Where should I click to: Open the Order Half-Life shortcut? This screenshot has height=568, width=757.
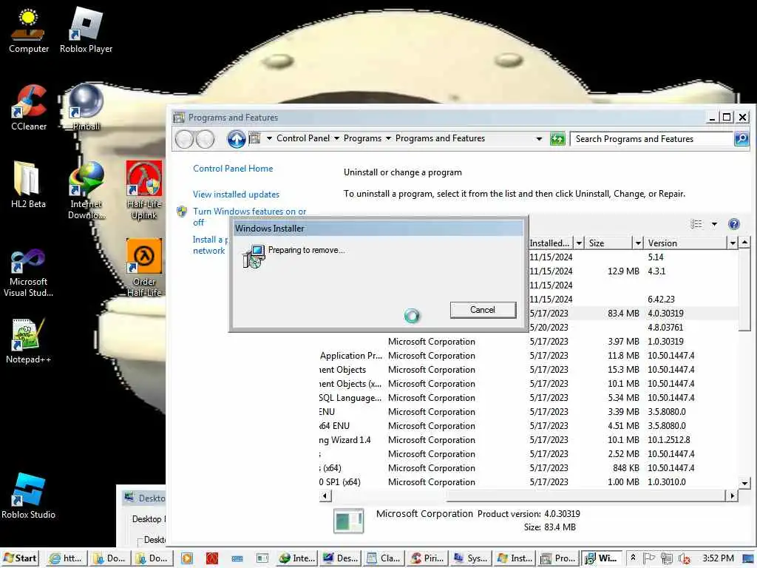[x=144, y=268]
